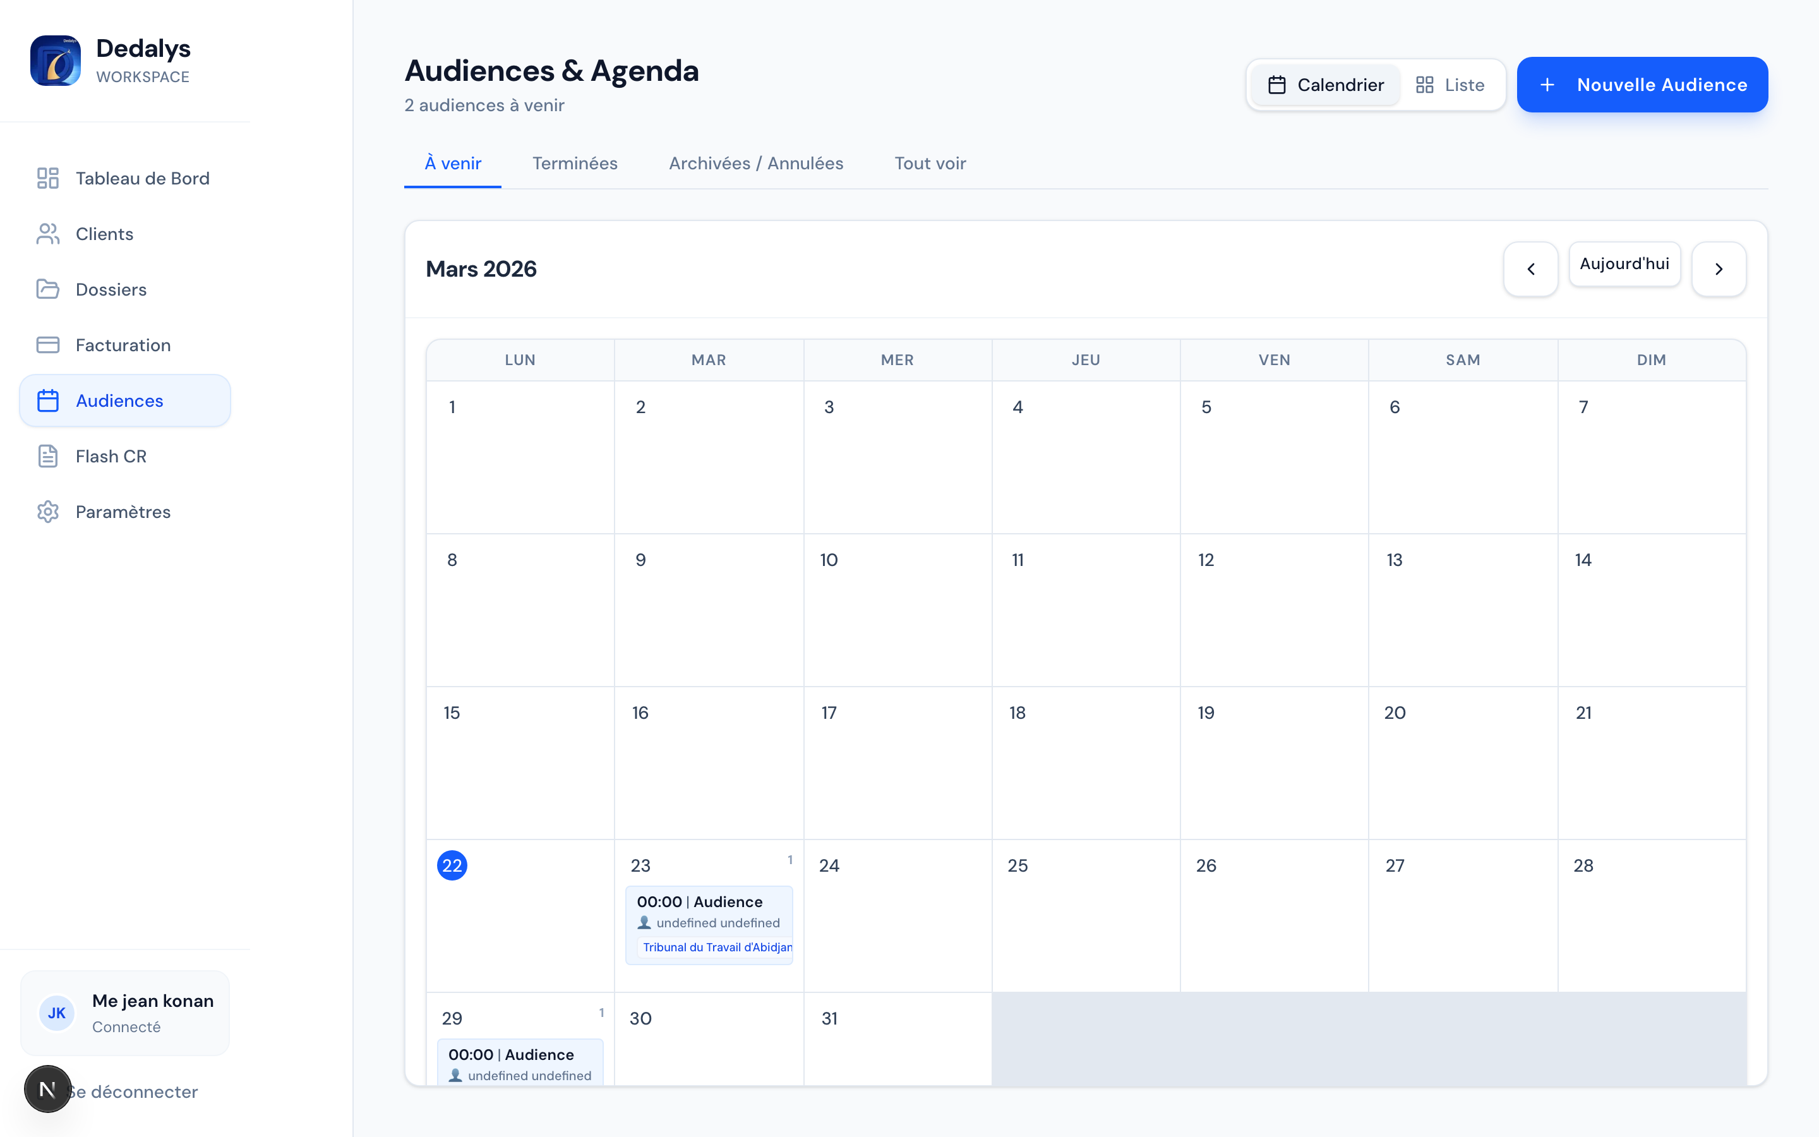
Task: Switch to the Terminées tab
Action: point(575,163)
